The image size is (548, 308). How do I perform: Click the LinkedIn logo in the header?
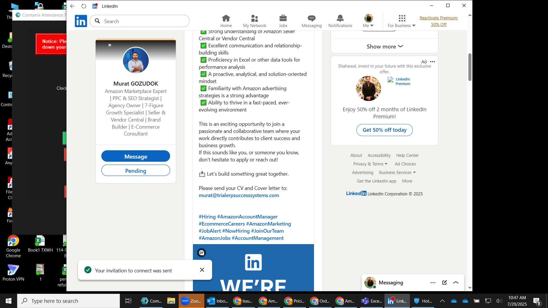81,21
